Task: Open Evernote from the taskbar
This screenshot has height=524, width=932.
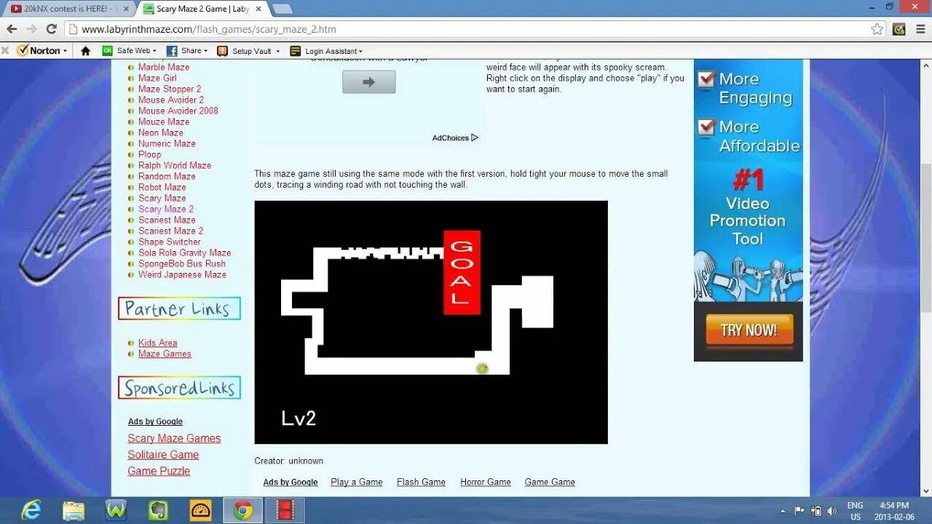Action: 158,510
